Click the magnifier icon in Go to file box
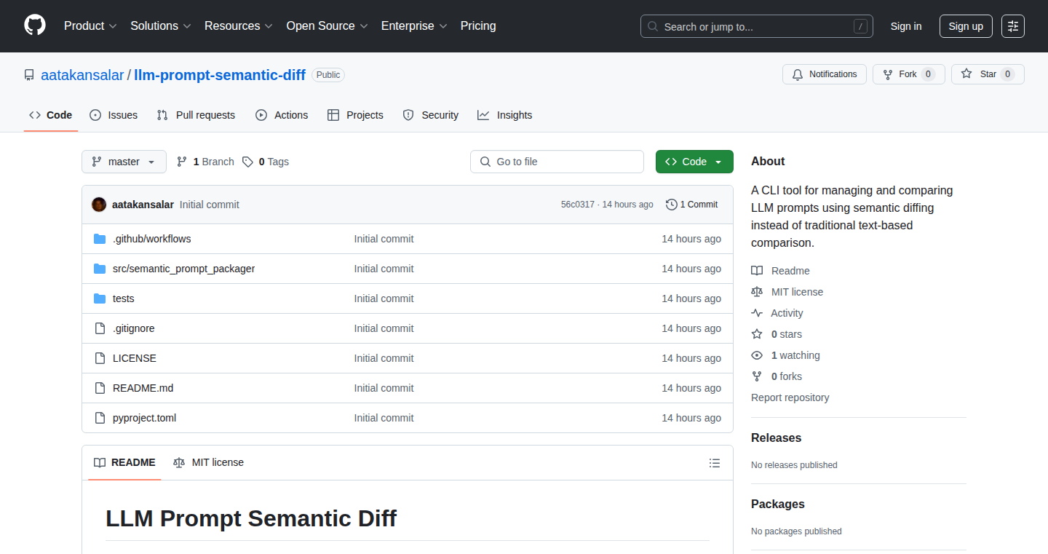 (485, 162)
